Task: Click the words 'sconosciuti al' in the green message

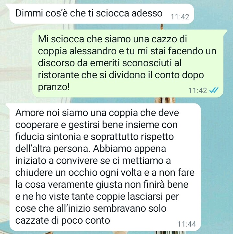Action: 152,63
